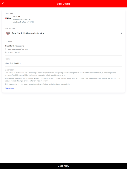Tap the date Wednesday, Feb 19, 2025
This screenshot has height=169, width=127.
pos(23,22)
